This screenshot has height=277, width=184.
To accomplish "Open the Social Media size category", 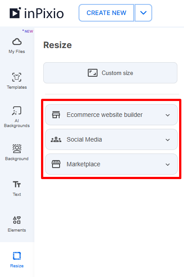I will (x=111, y=139).
